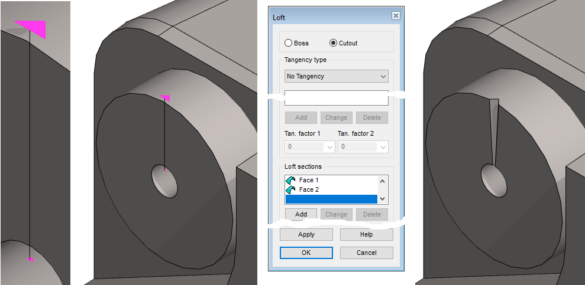This screenshot has height=285, width=585.
Task: Click the Face 2 icon in Loft sections
Action: 290,190
